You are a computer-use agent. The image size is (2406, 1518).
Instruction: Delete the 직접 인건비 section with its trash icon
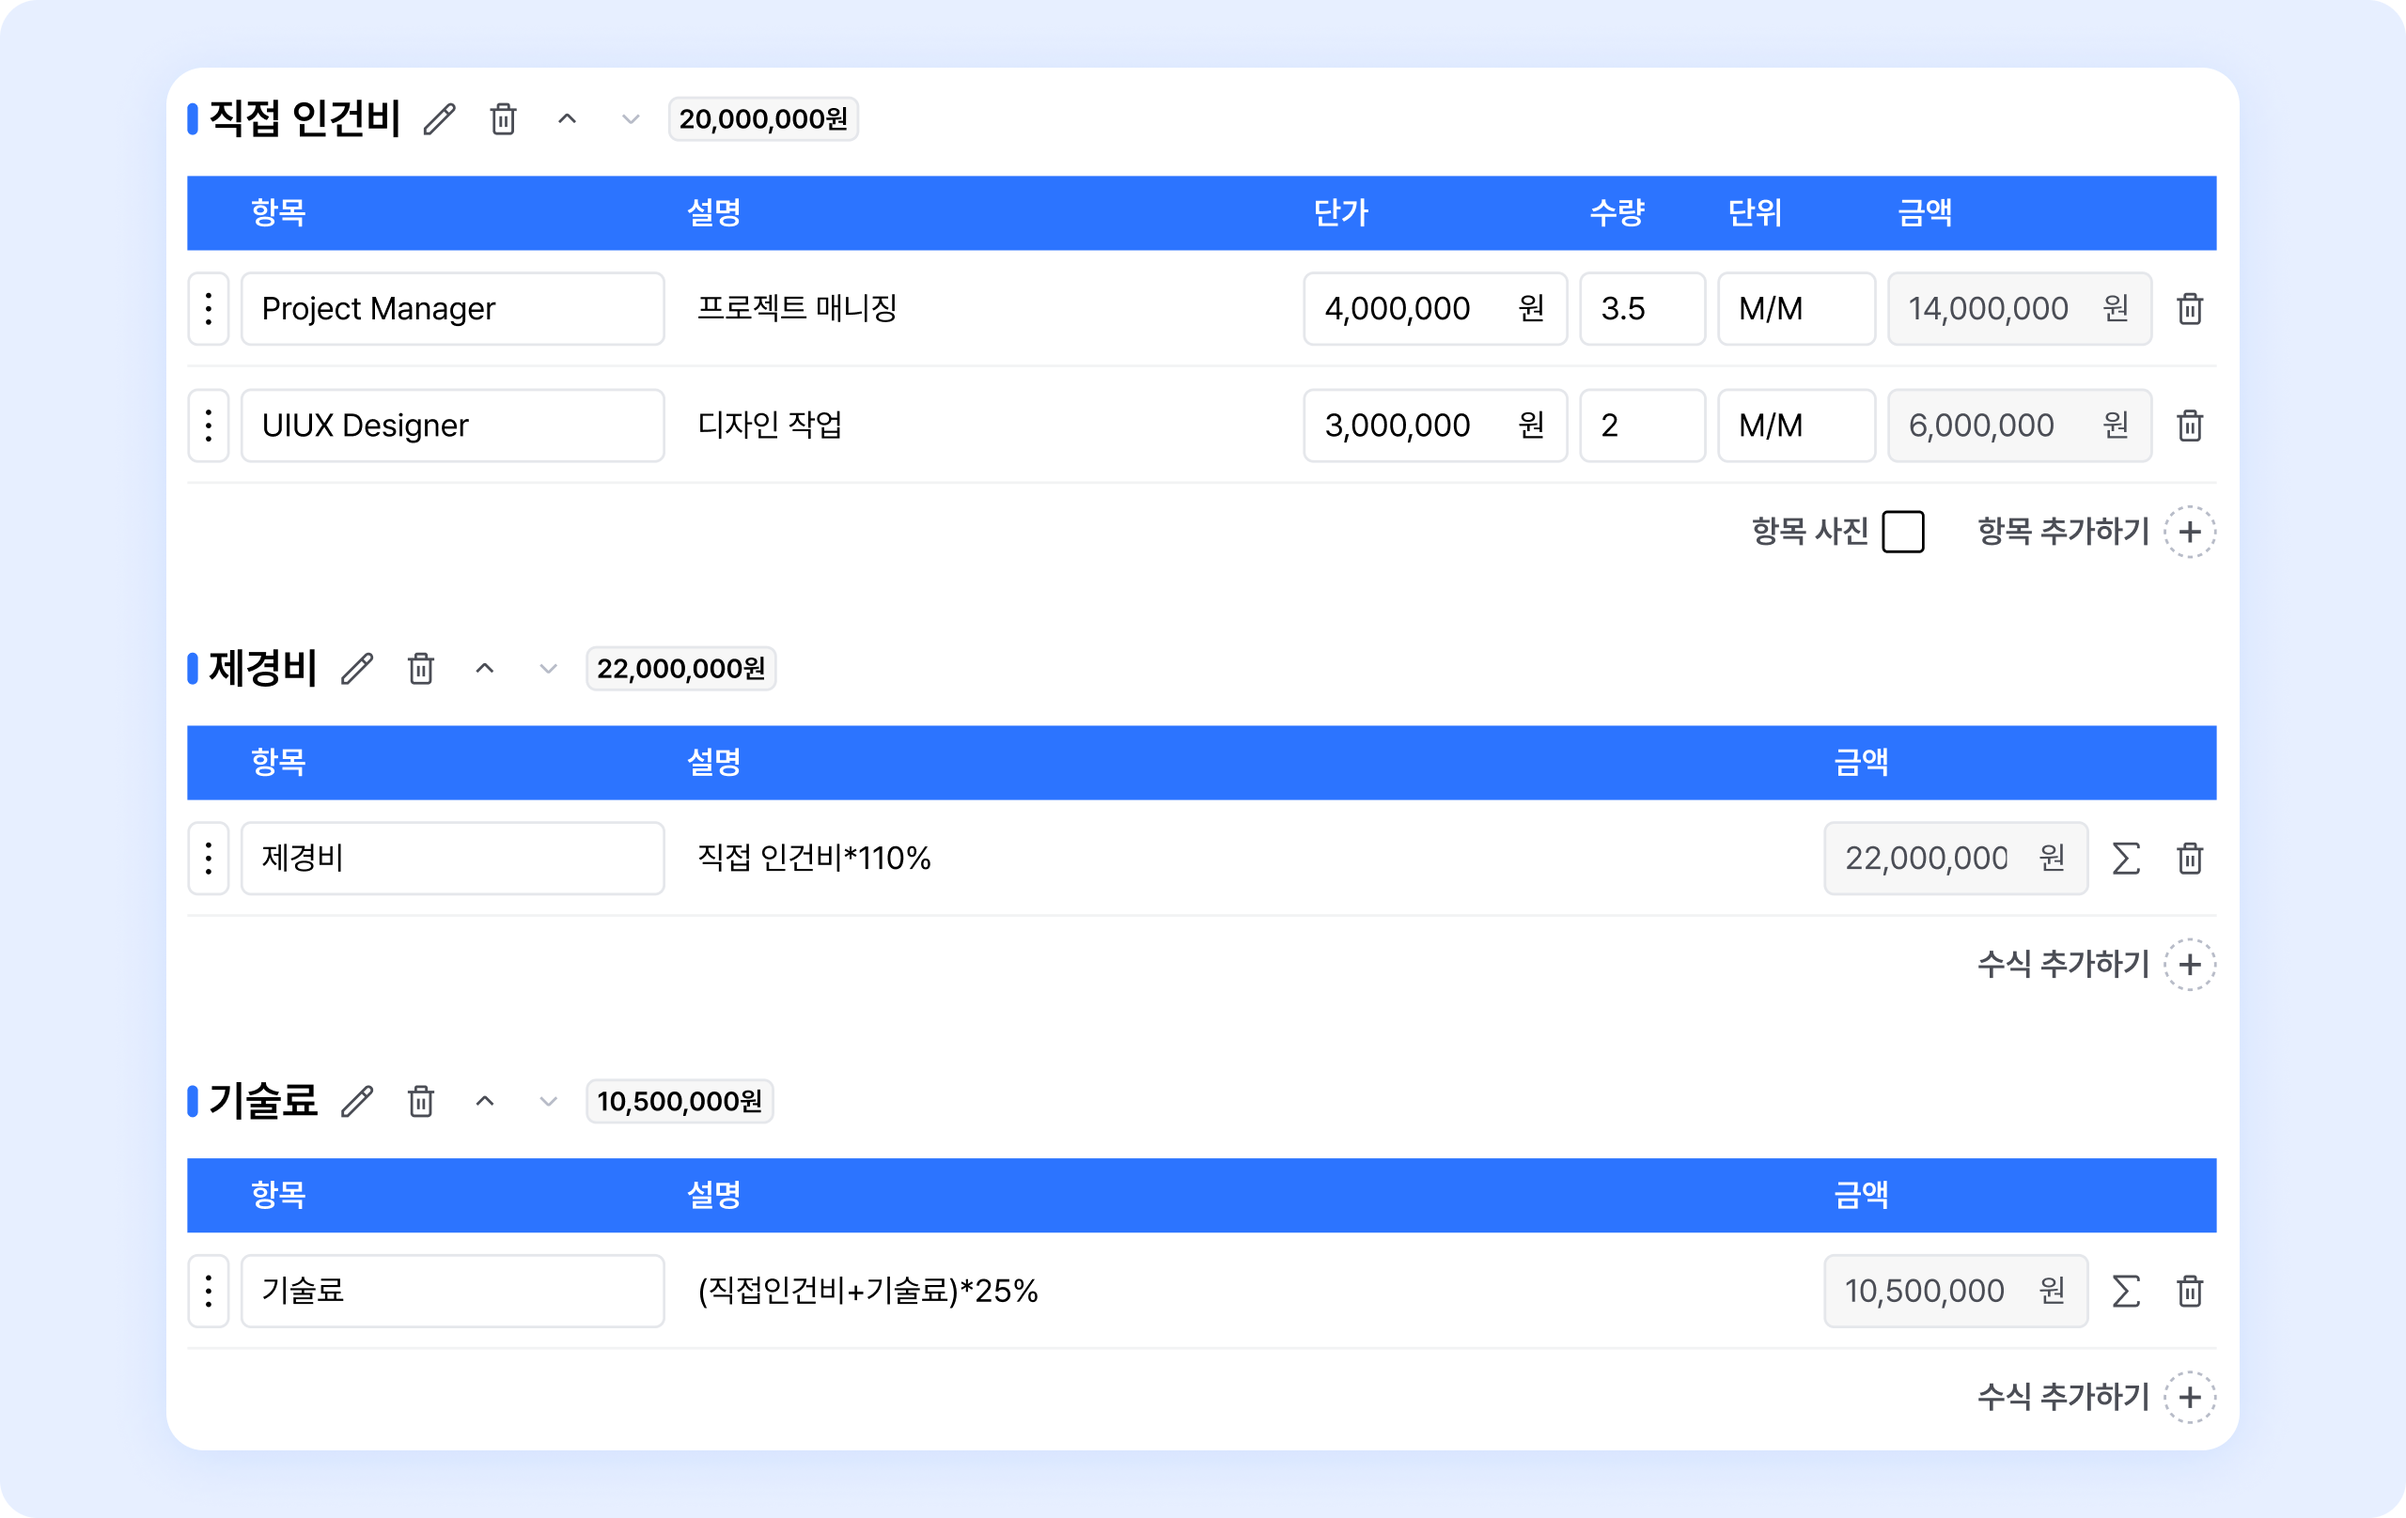tap(504, 119)
